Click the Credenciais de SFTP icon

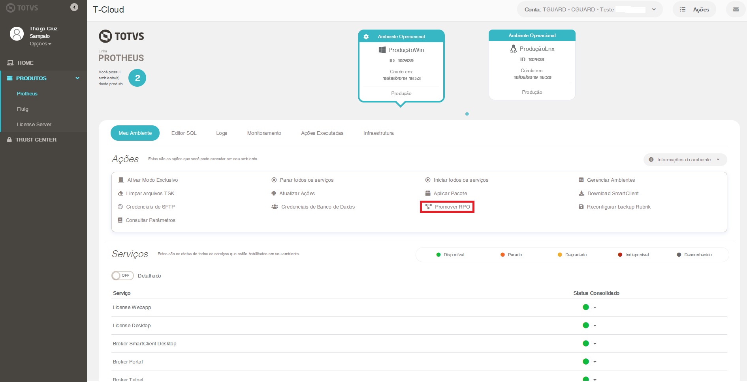pos(120,207)
